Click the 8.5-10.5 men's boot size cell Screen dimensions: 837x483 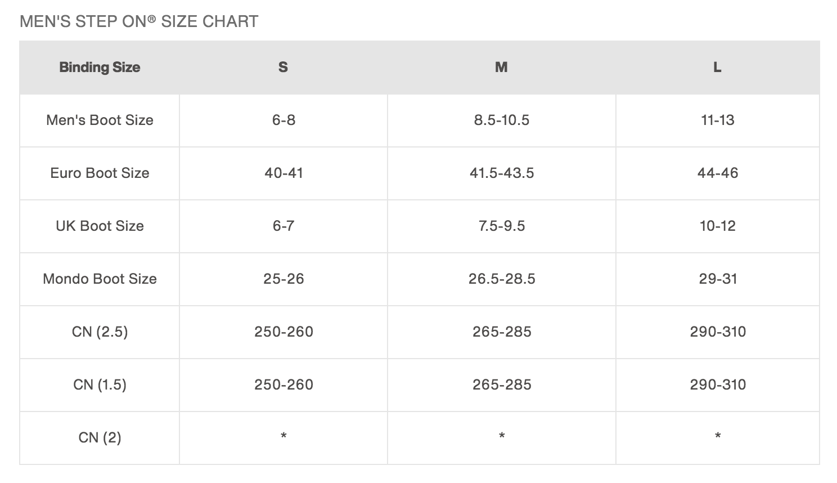(x=501, y=120)
